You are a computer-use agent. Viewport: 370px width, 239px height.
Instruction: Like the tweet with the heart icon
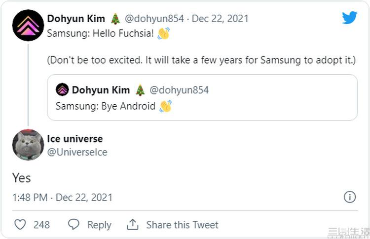pos(20,225)
